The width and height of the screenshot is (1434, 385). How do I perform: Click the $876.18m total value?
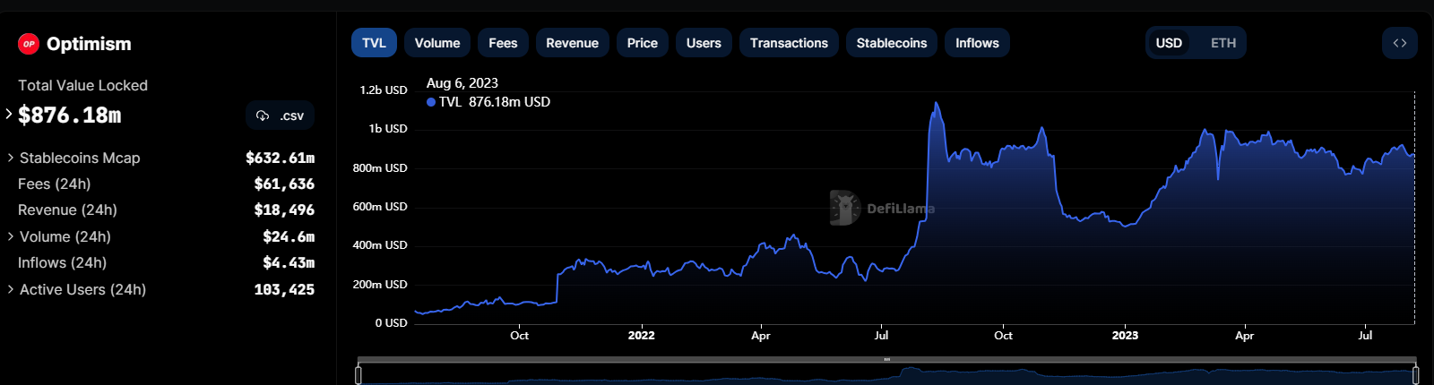pos(70,115)
